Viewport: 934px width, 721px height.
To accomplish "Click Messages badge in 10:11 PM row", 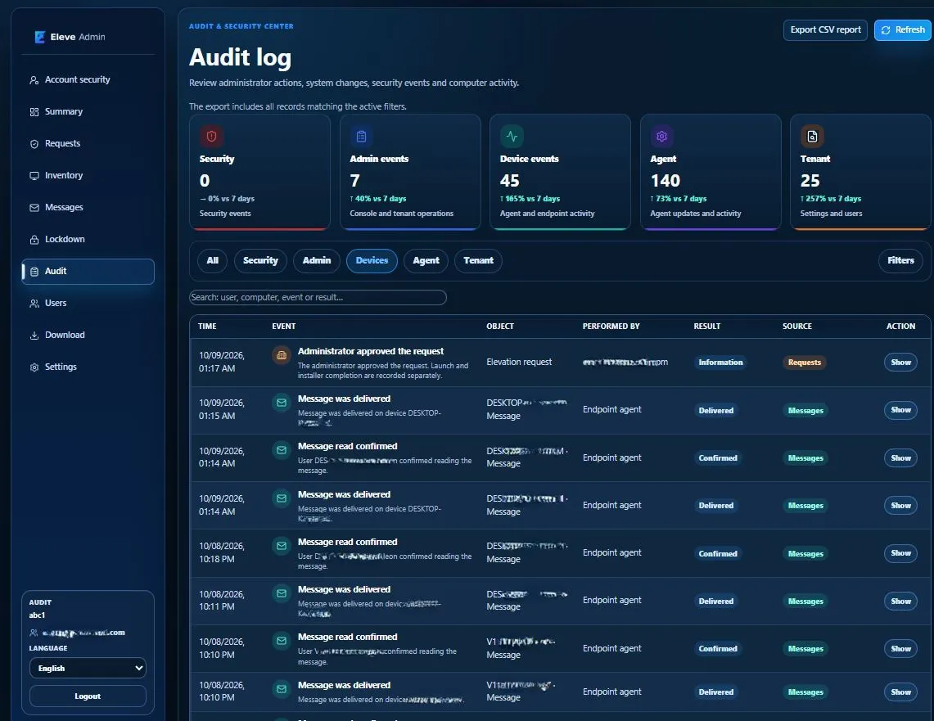I will coord(805,602).
